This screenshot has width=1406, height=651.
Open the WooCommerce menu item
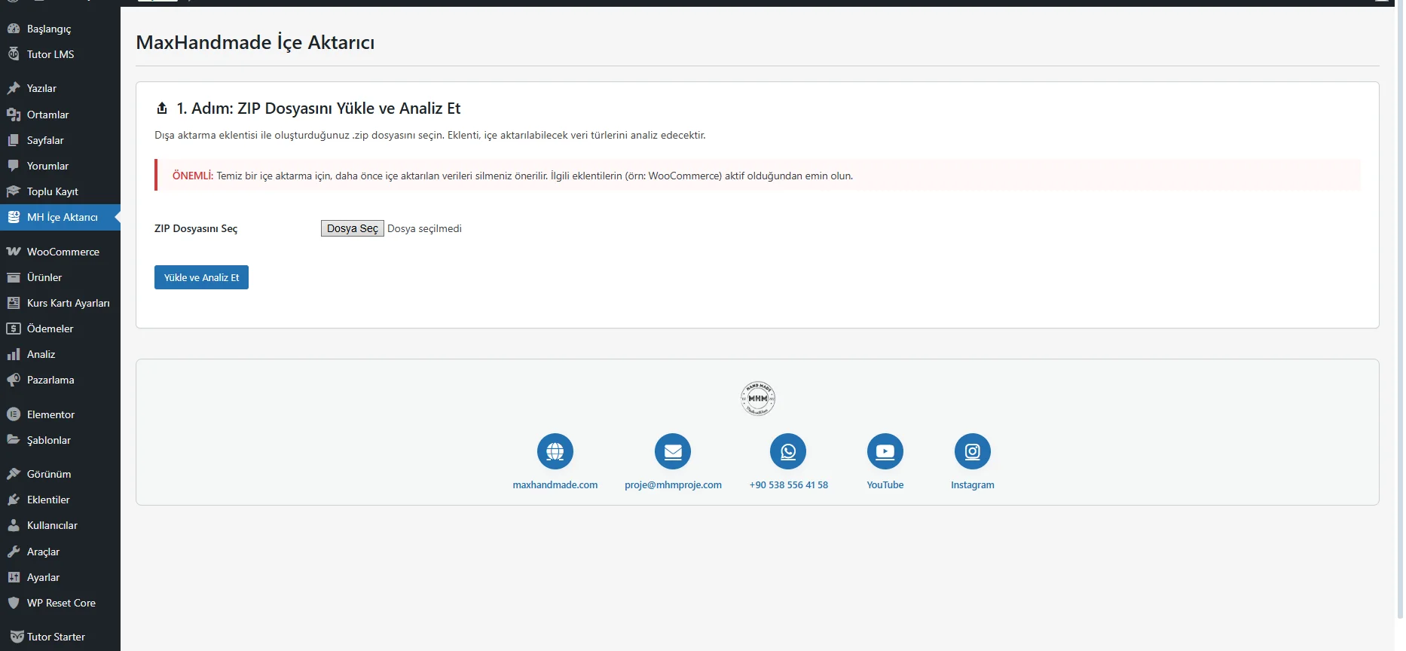[60, 252]
